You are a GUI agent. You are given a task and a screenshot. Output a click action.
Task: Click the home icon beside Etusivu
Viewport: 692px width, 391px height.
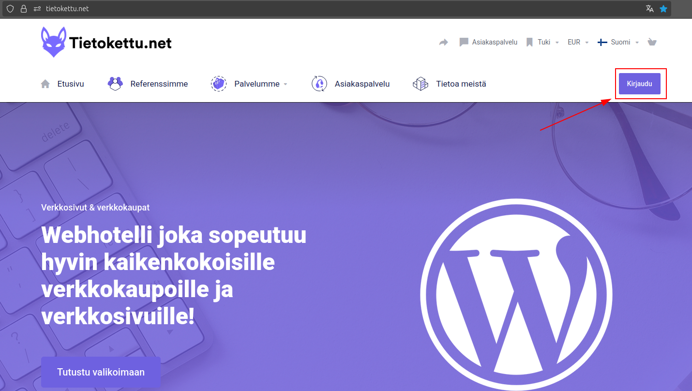(x=45, y=84)
